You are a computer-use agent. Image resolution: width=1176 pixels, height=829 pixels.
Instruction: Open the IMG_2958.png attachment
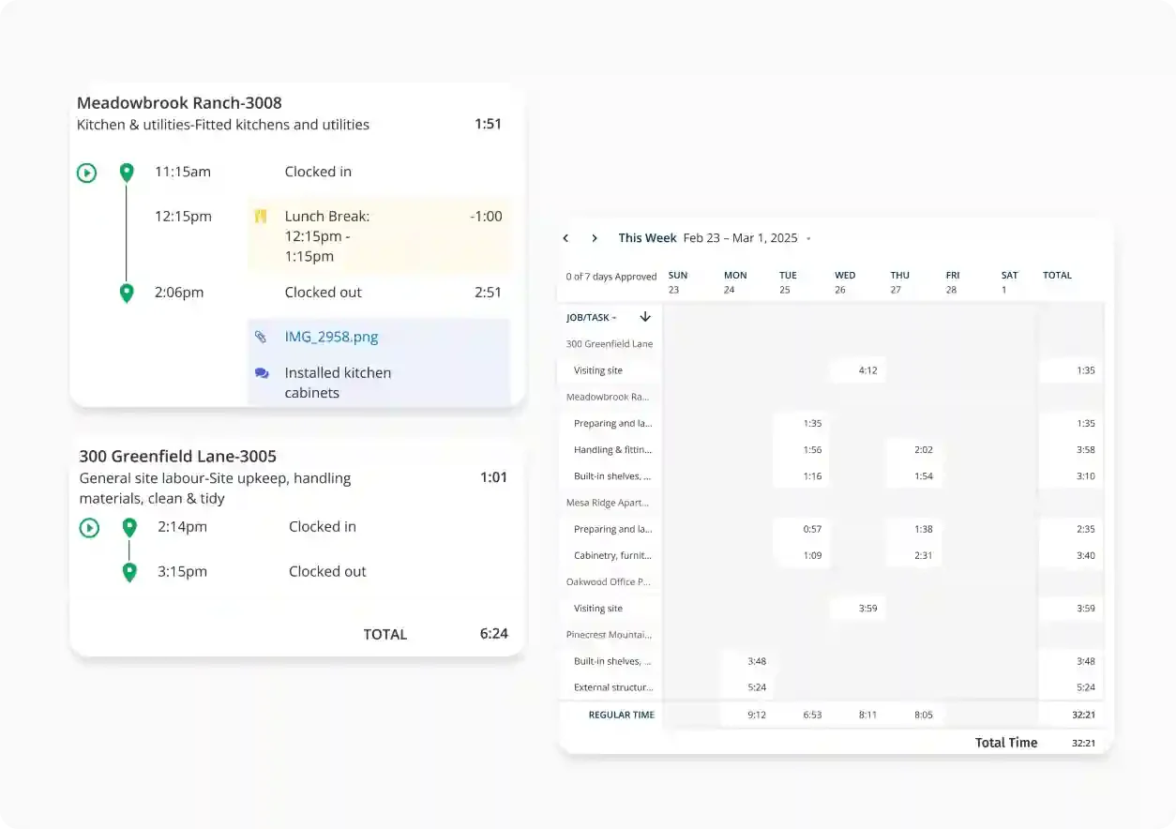(x=331, y=337)
